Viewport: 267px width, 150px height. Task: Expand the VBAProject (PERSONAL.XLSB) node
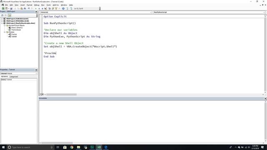pyautogui.click(x=2, y=21)
